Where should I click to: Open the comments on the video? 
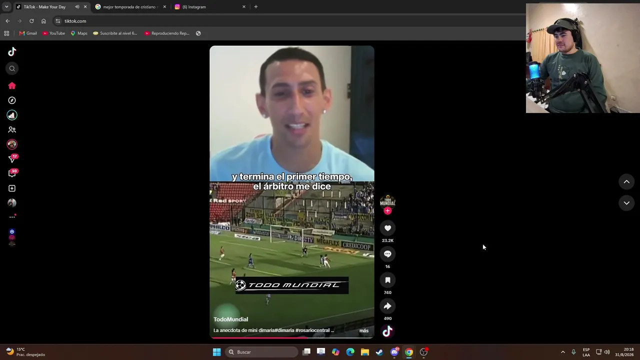click(387, 254)
